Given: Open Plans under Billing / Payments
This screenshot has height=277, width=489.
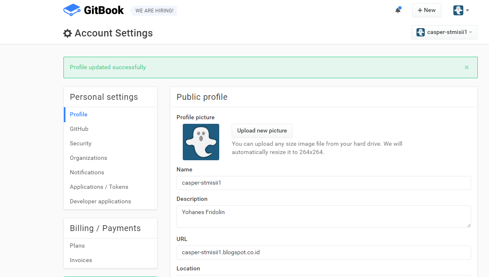Looking at the screenshot, I should click(77, 246).
